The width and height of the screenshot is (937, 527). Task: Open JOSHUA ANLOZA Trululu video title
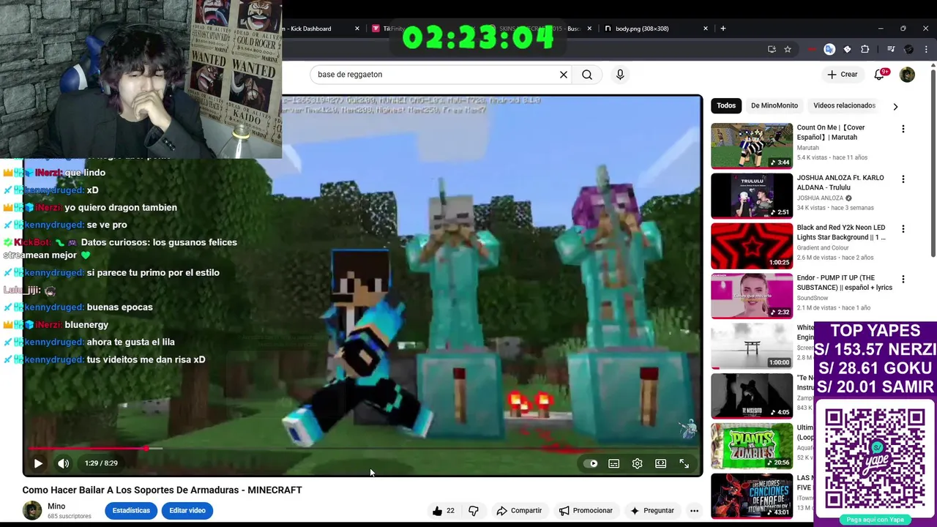840,182
